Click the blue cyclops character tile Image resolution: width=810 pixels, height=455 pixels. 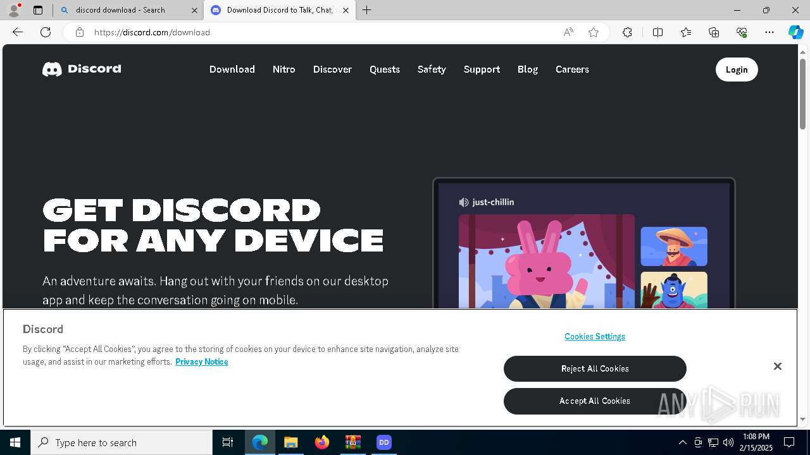[674, 290]
